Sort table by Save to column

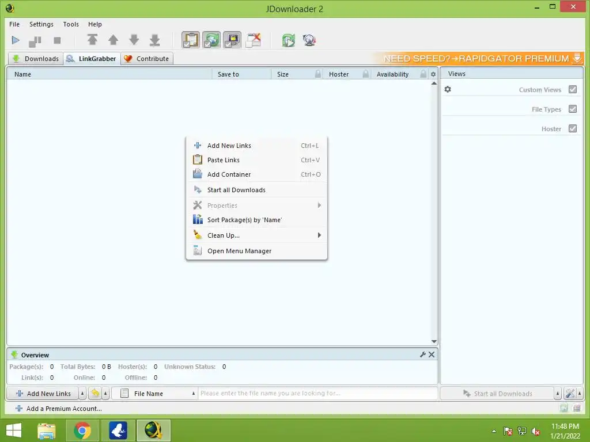coord(241,74)
